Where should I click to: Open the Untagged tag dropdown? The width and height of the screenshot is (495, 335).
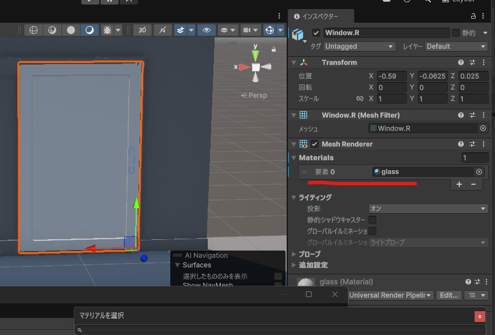[x=359, y=46]
